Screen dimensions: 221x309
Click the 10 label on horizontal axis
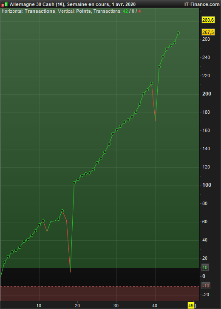point(39,306)
